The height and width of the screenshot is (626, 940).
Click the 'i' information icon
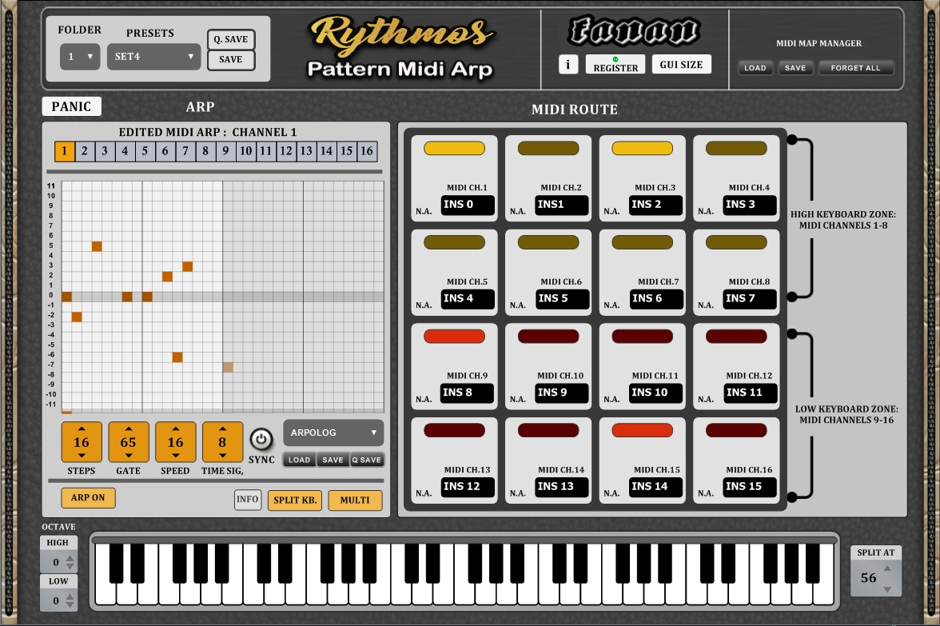click(568, 65)
